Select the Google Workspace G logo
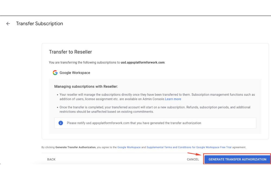 [55, 72]
